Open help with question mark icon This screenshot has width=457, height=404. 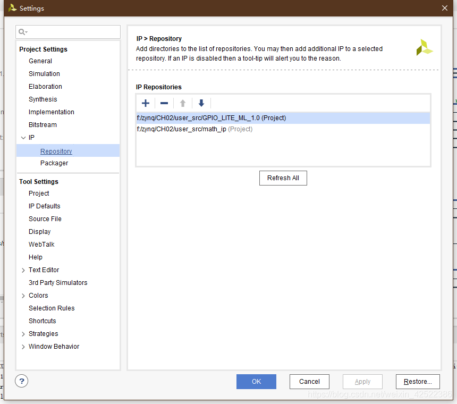(22, 381)
